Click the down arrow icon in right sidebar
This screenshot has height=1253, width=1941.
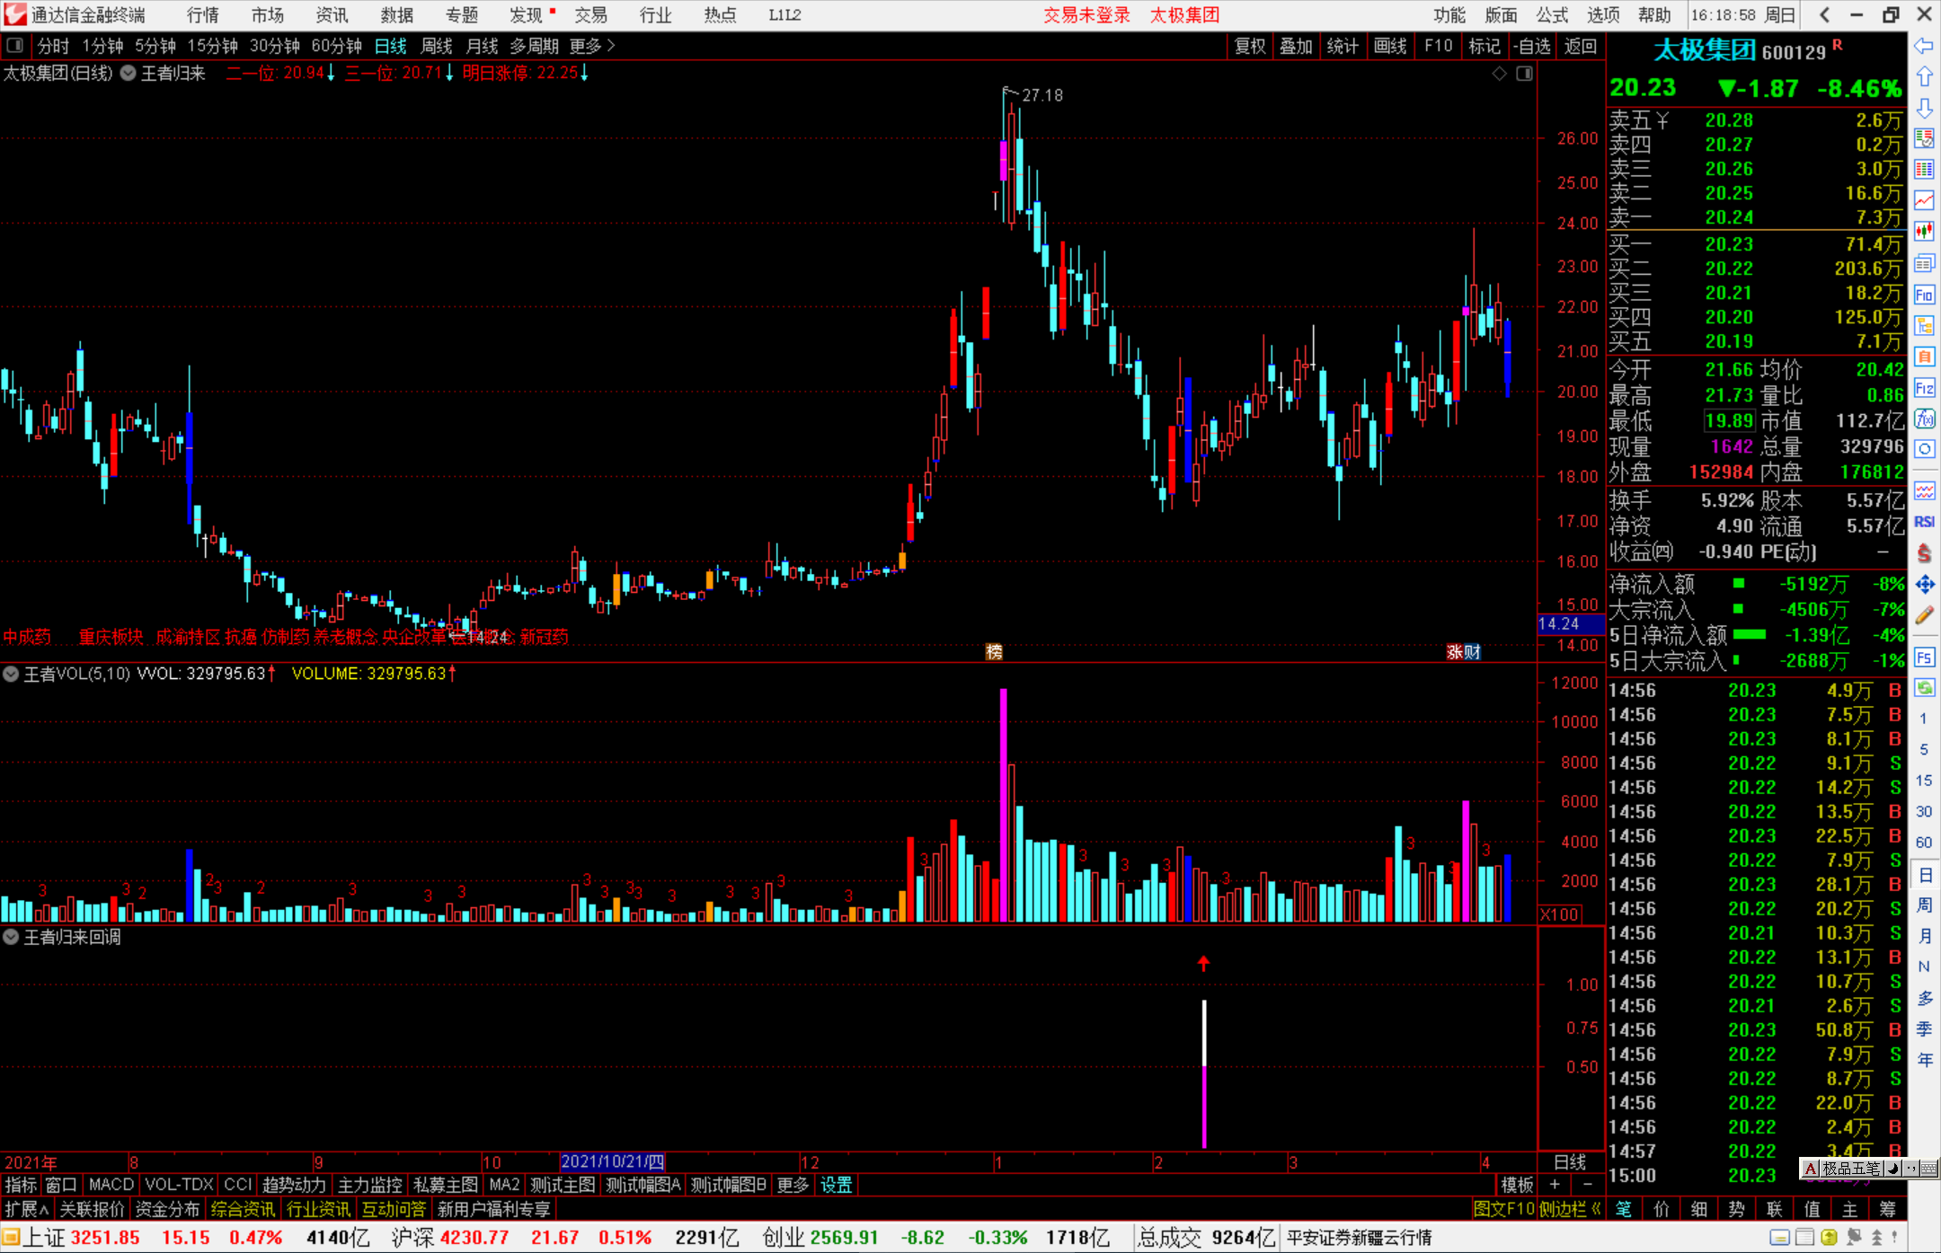click(1924, 108)
